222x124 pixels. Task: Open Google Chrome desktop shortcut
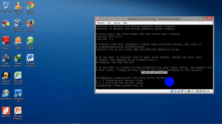[x=30, y=8]
